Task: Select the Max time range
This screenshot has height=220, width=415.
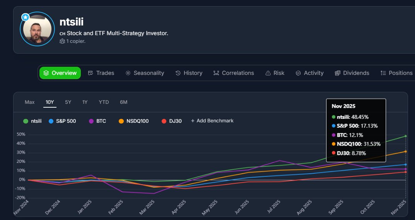Action: pos(30,102)
